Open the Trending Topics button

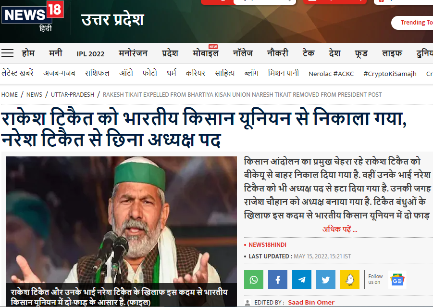pyautogui.click(x=412, y=23)
